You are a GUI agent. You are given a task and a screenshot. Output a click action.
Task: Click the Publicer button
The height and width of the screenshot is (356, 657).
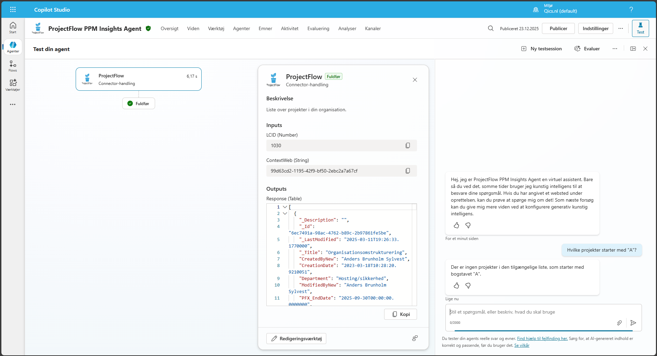coord(558,28)
